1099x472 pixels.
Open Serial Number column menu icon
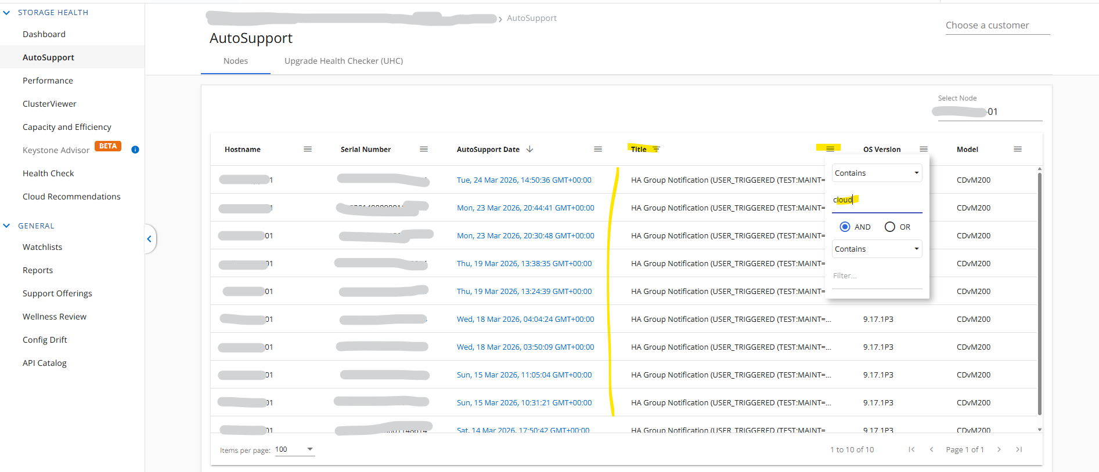[x=424, y=149]
